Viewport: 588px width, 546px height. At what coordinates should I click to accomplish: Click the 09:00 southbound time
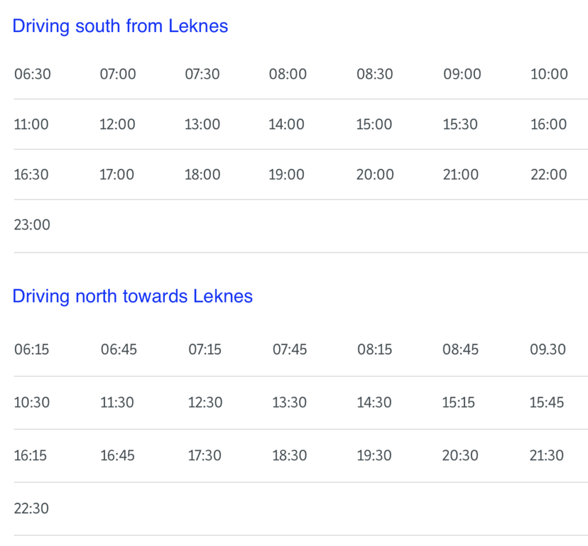point(462,74)
